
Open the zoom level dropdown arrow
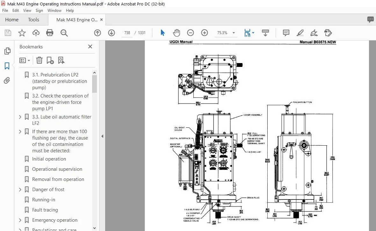tap(234, 33)
